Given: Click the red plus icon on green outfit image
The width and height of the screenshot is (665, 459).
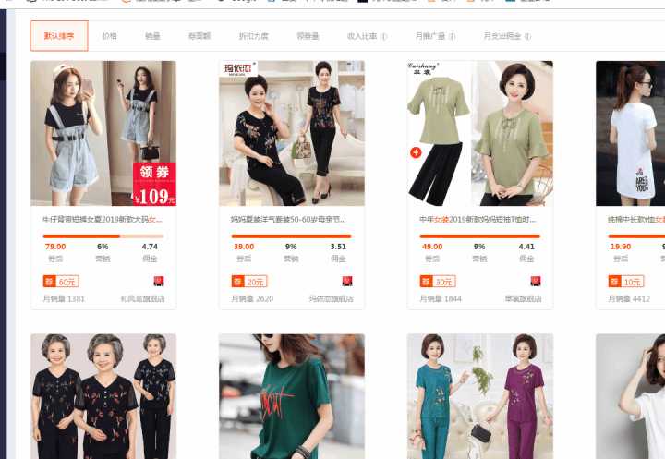Looking at the screenshot, I should point(416,152).
